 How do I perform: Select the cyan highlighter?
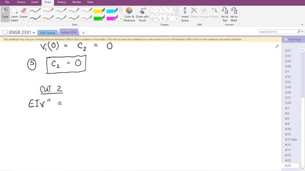click(x=112, y=10)
